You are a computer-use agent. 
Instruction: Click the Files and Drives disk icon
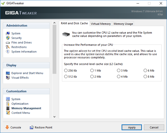point(8,42)
